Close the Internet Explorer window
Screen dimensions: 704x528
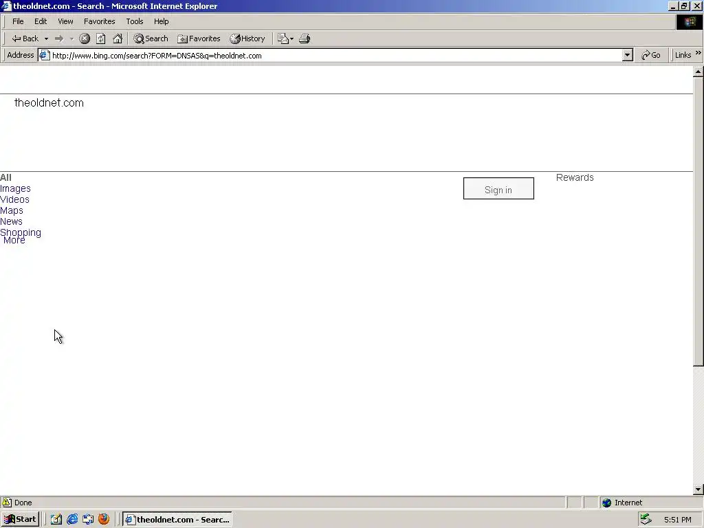point(697,6)
